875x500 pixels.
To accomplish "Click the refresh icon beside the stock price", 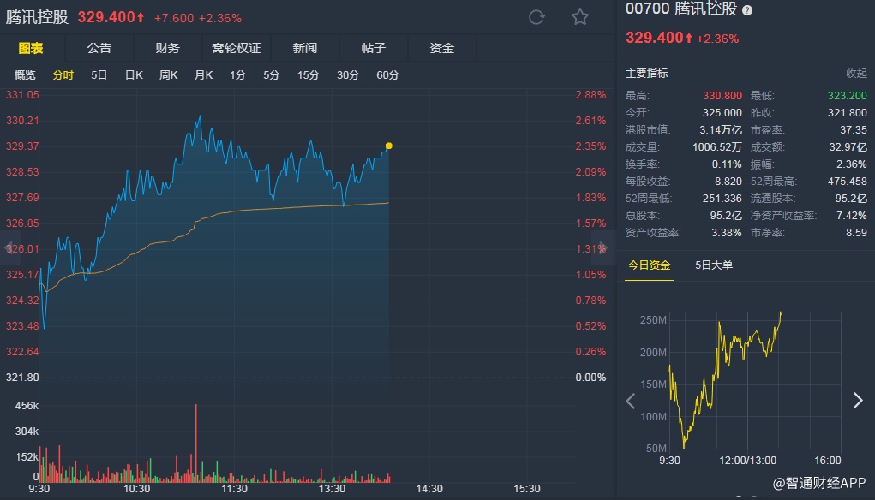I will [x=537, y=17].
